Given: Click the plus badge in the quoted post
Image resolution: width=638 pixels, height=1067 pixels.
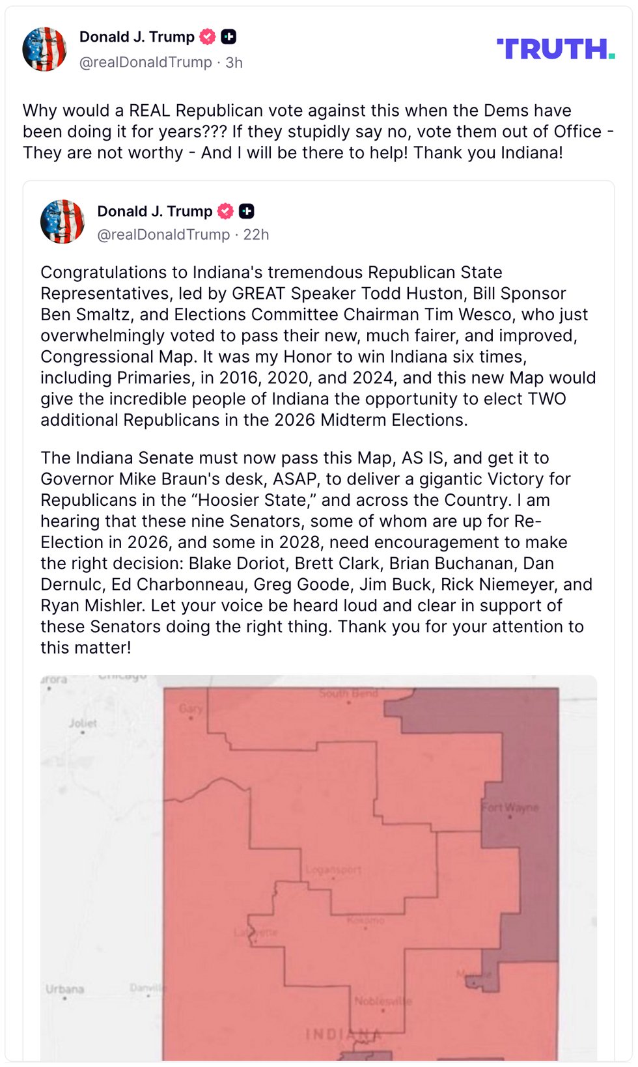Looking at the screenshot, I should [247, 212].
